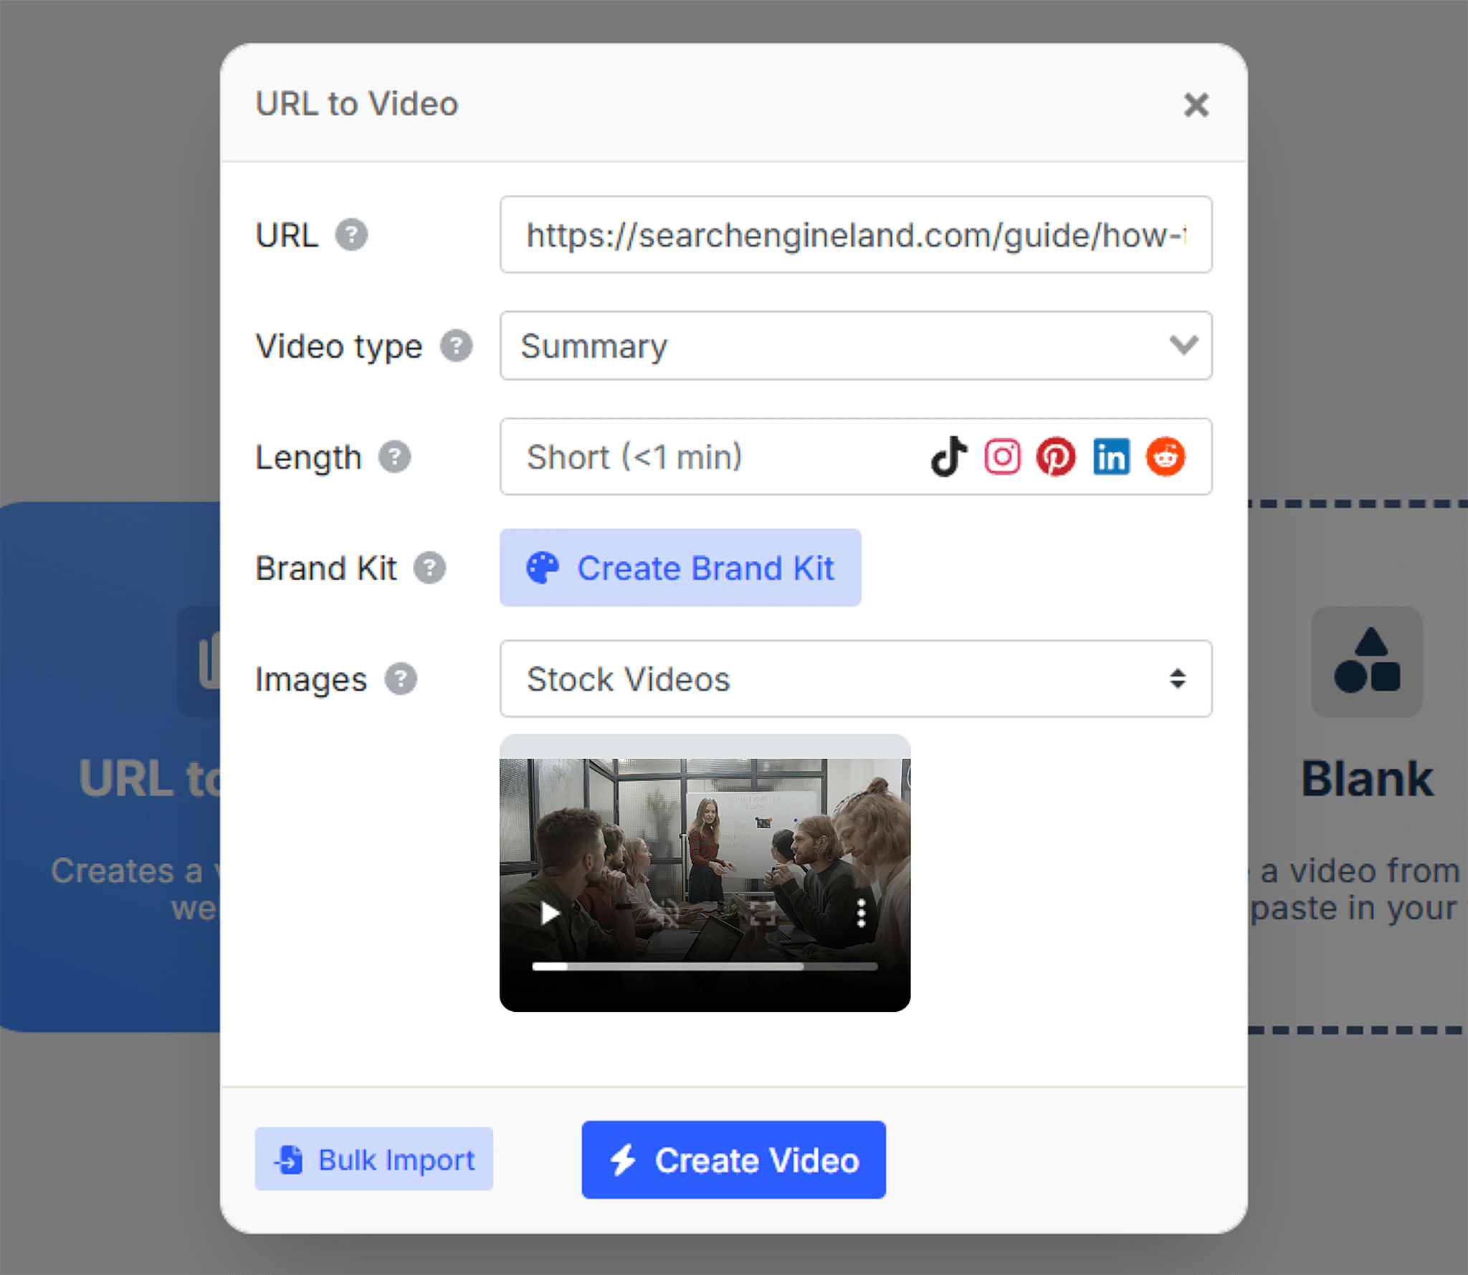This screenshot has height=1275, width=1468.
Task: Click the Bulk Import button
Action: 373,1159
